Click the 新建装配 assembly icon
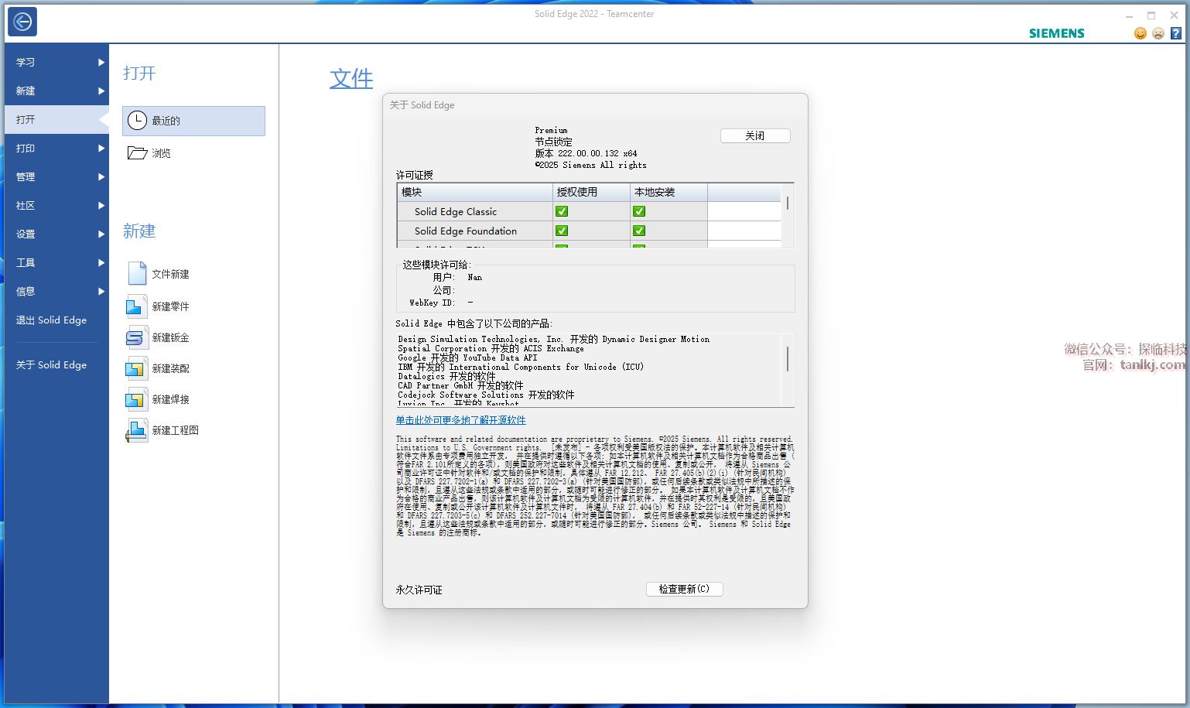 (x=136, y=368)
